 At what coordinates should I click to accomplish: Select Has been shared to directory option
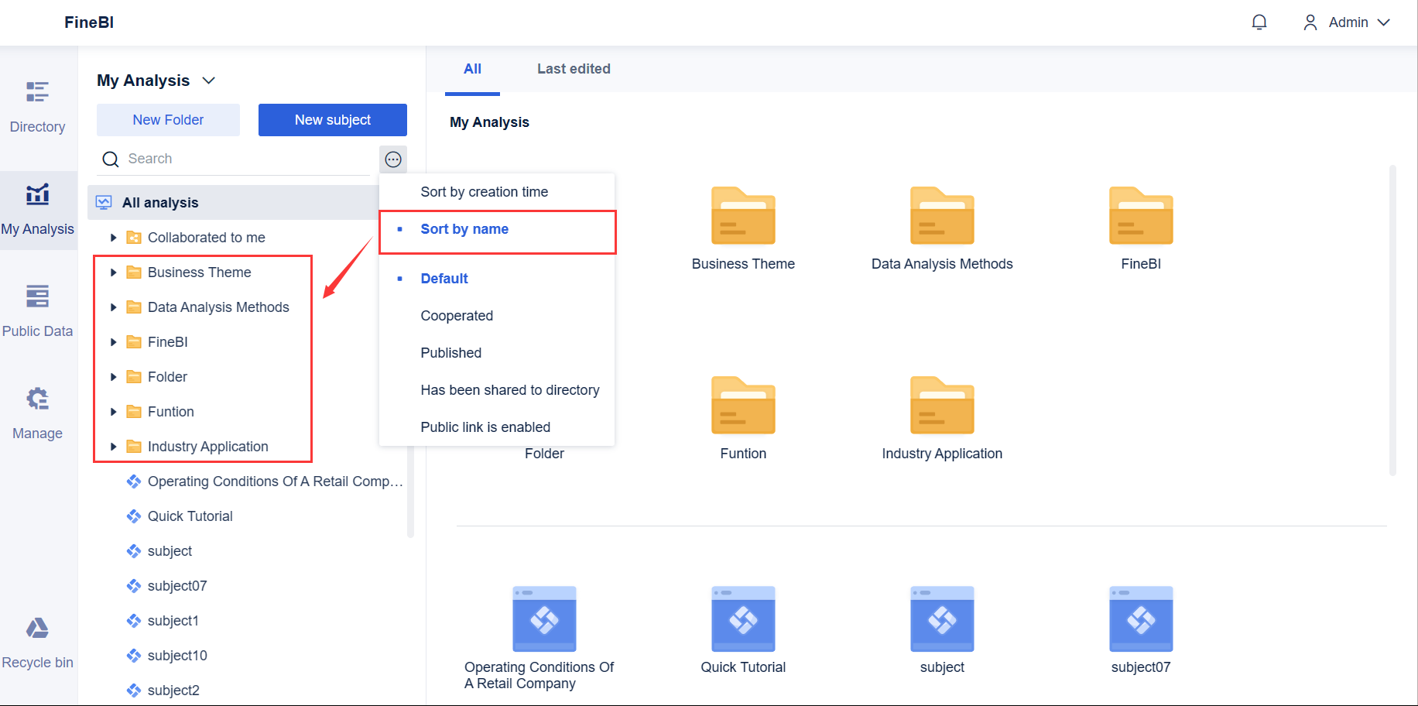click(x=510, y=389)
